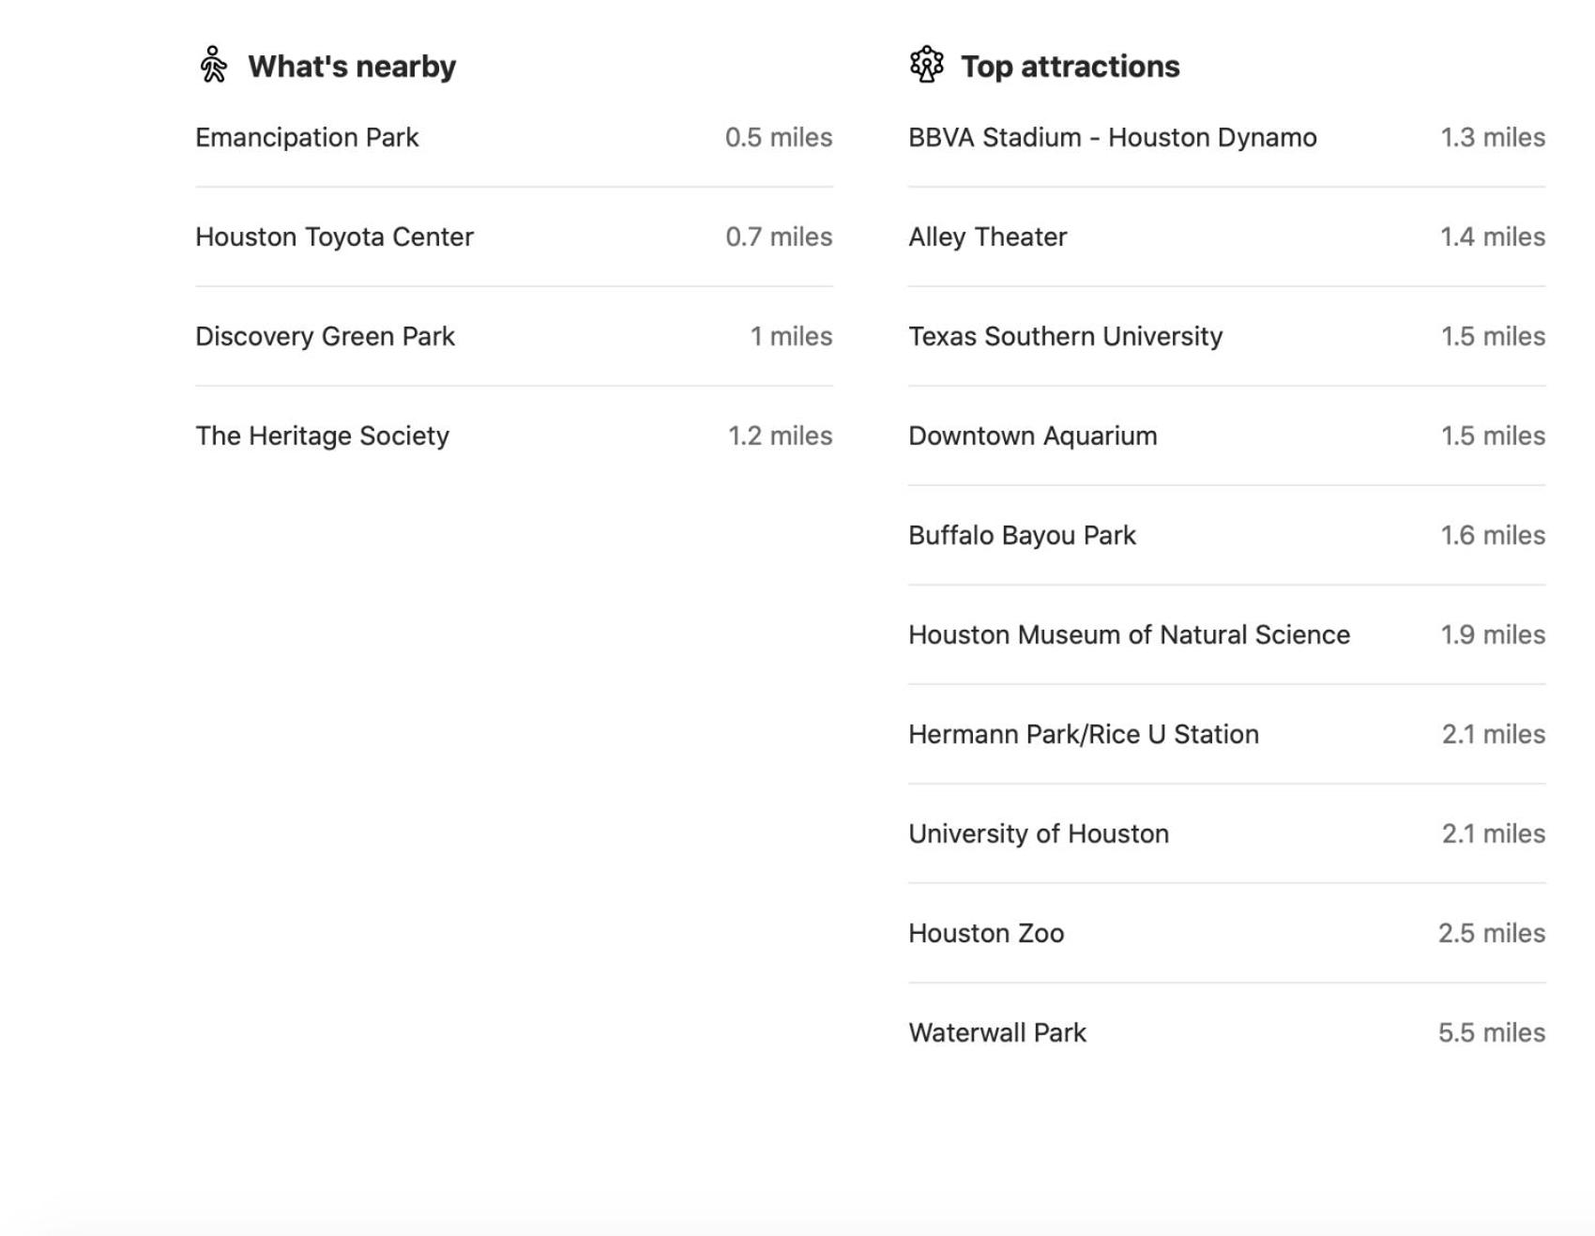Click Emancipation Park
The height and width of the screenshot is (1236, 1595).
pos(307,138)
